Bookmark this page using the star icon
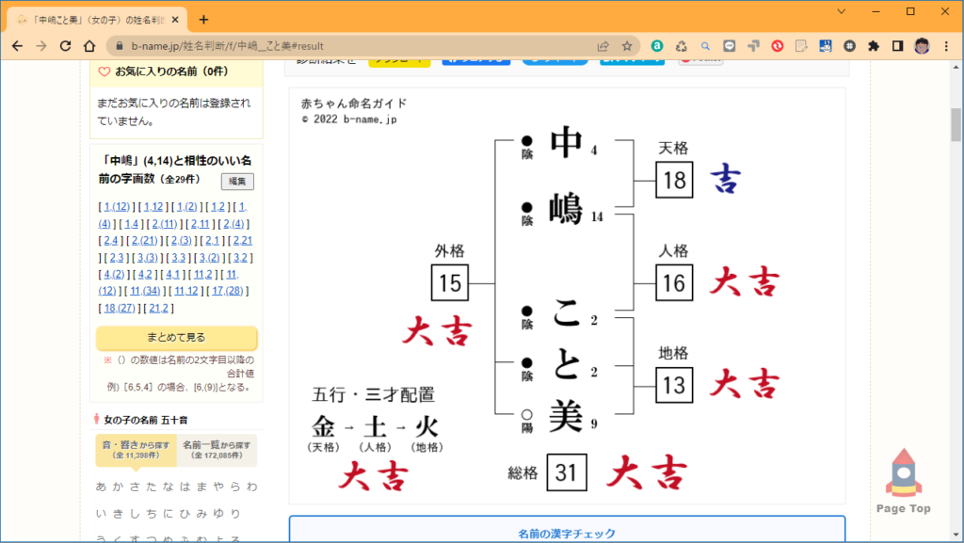964x543 pixels. 628,44
